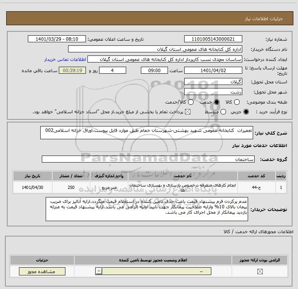
Task: Click the اطلاعات مجوزهای ارائه خدمت / کالا heading
Action: 259,232
